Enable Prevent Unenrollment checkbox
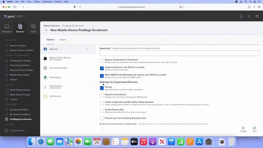Image resolution: width=263 pixels, height=148 pixels. click(x=102, y=96)
